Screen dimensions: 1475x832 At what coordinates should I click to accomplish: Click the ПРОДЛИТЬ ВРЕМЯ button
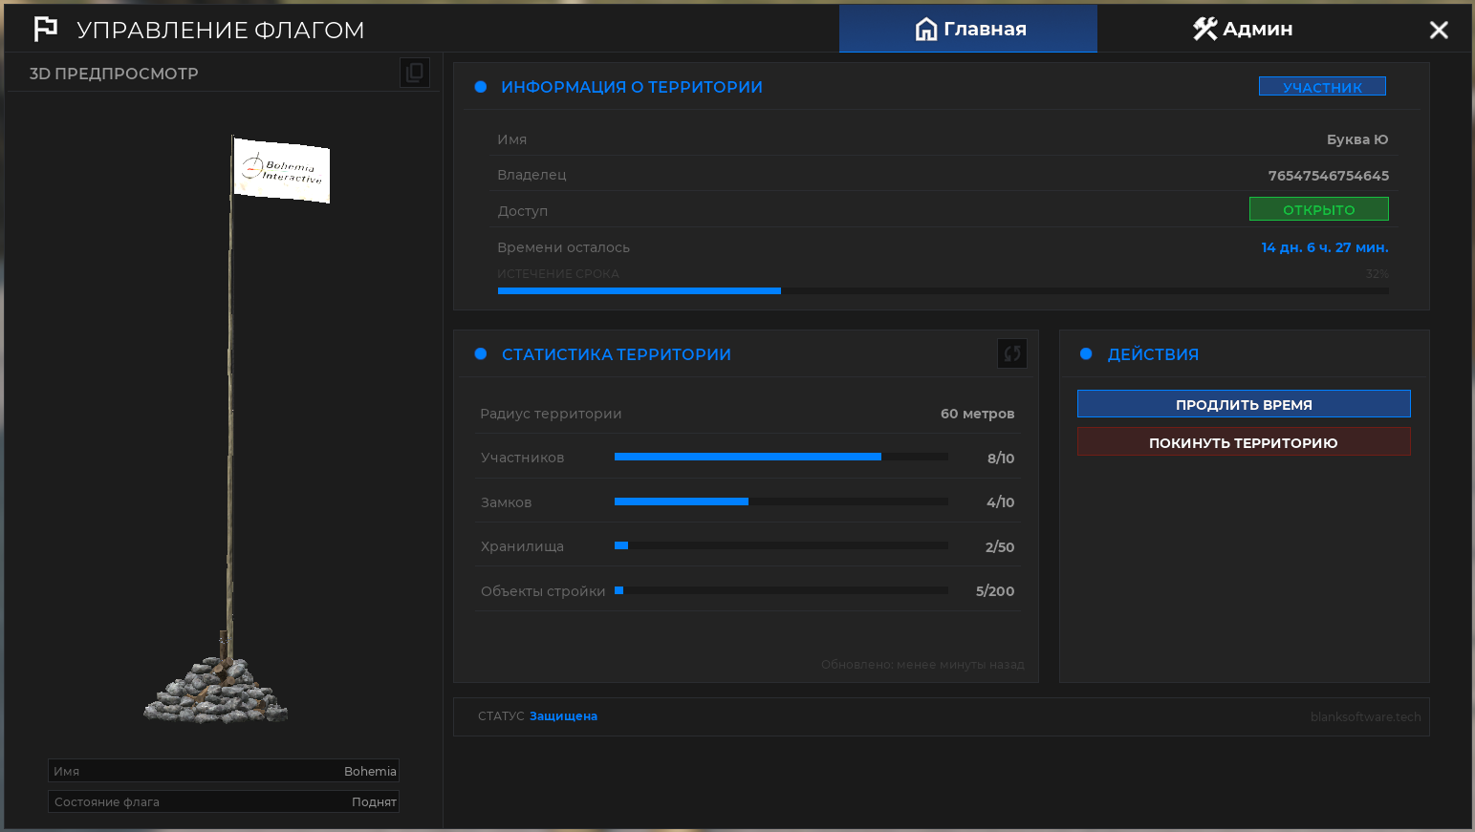click(x=1244, y=404)
